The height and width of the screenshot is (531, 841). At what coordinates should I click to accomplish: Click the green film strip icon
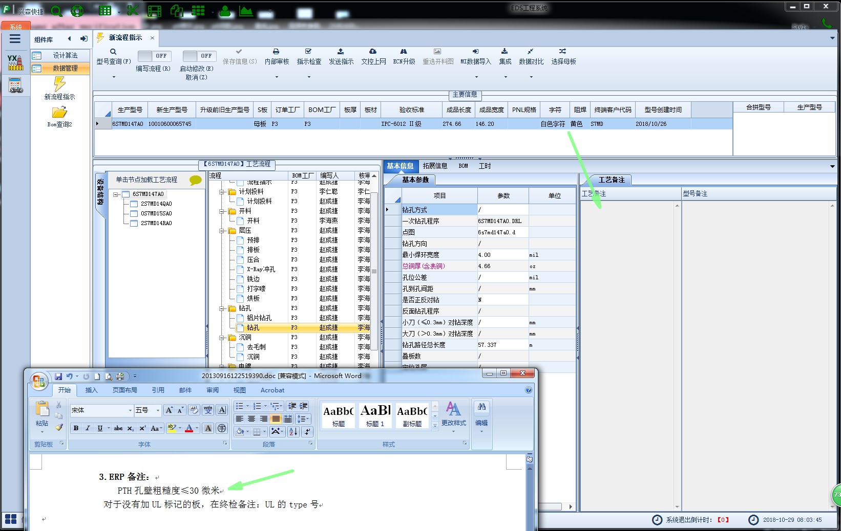pos(154,11)
